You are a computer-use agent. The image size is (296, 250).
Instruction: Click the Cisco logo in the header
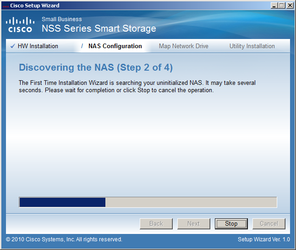tap(20, 25)
